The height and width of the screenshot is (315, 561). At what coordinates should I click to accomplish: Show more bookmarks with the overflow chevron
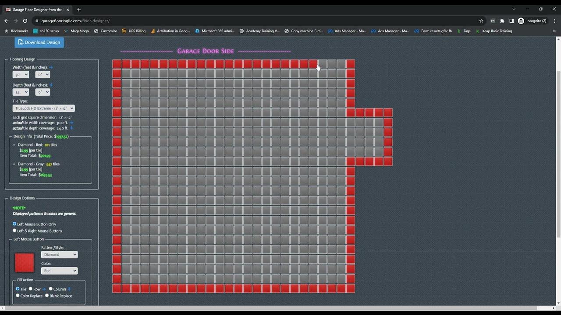(554, 31)
